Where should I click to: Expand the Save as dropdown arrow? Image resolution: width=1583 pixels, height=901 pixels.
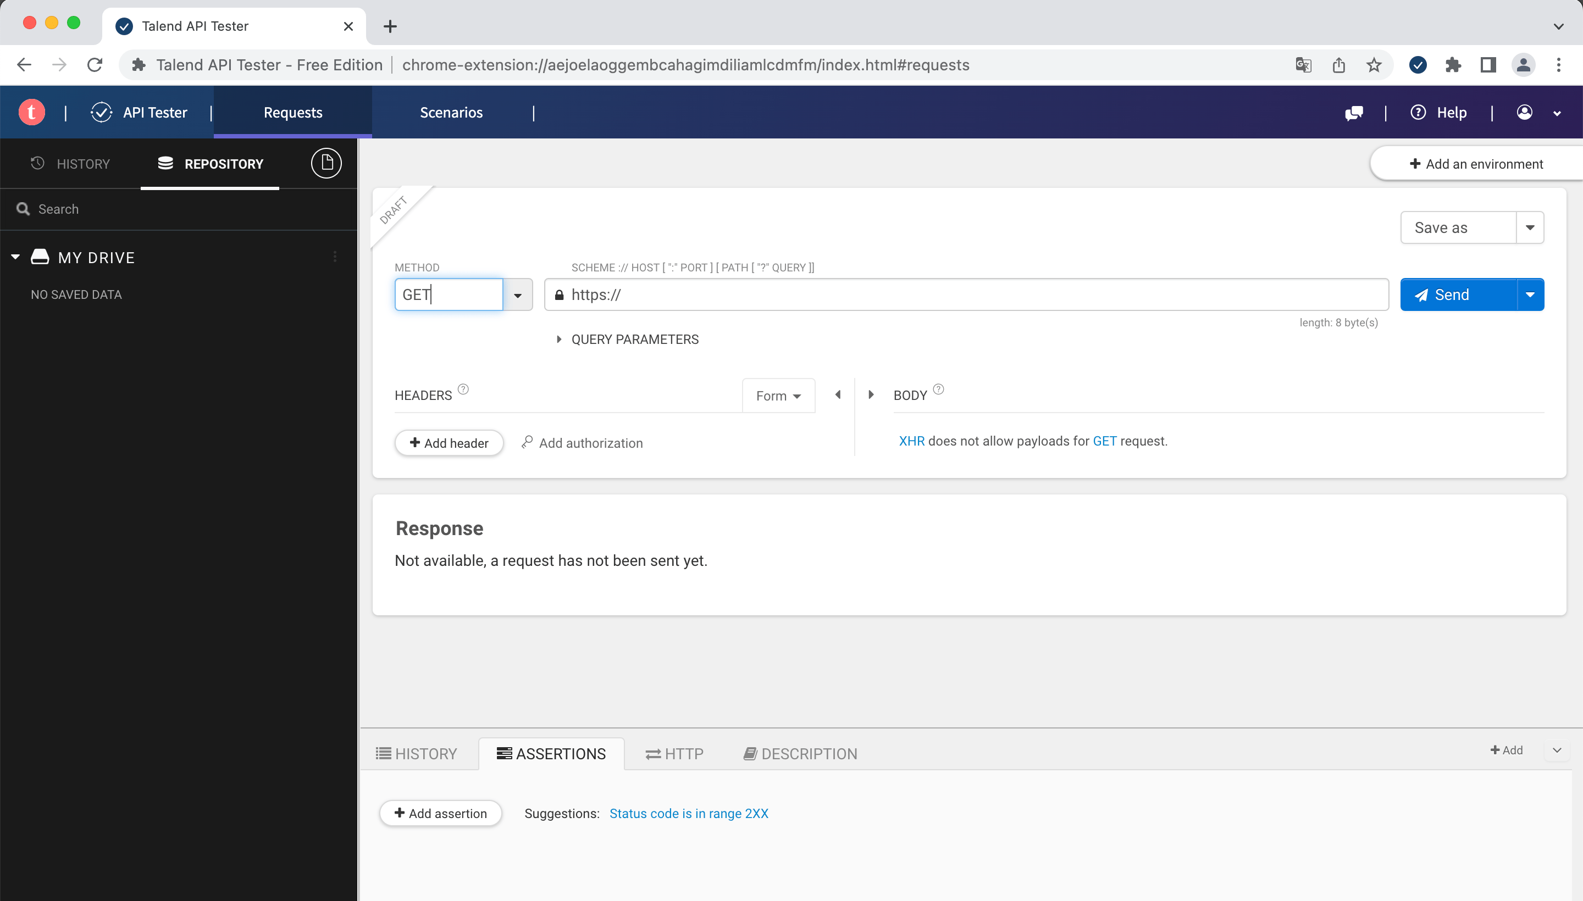pos(1530,227)
